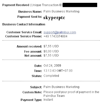
Task: Open the support@palmbux.com email link
Action: pos(60,32)
